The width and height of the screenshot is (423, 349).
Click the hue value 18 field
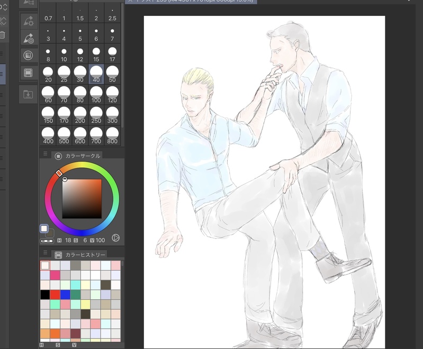click(68, 240)
